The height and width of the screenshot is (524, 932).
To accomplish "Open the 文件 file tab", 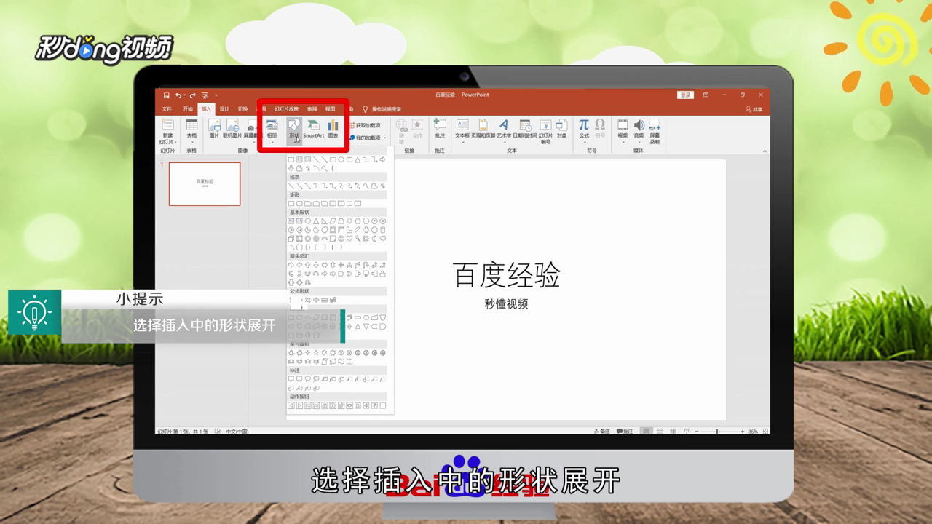I will click(x=167, y=109).
